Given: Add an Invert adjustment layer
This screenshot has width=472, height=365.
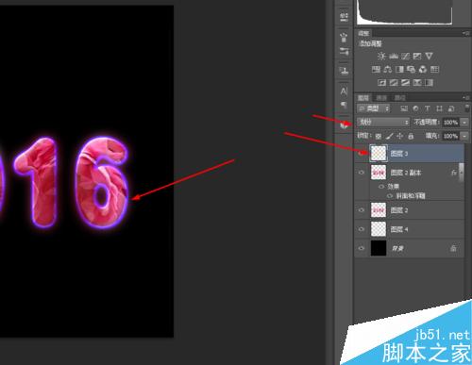Looking at the screenshot, I should point(382,83).
